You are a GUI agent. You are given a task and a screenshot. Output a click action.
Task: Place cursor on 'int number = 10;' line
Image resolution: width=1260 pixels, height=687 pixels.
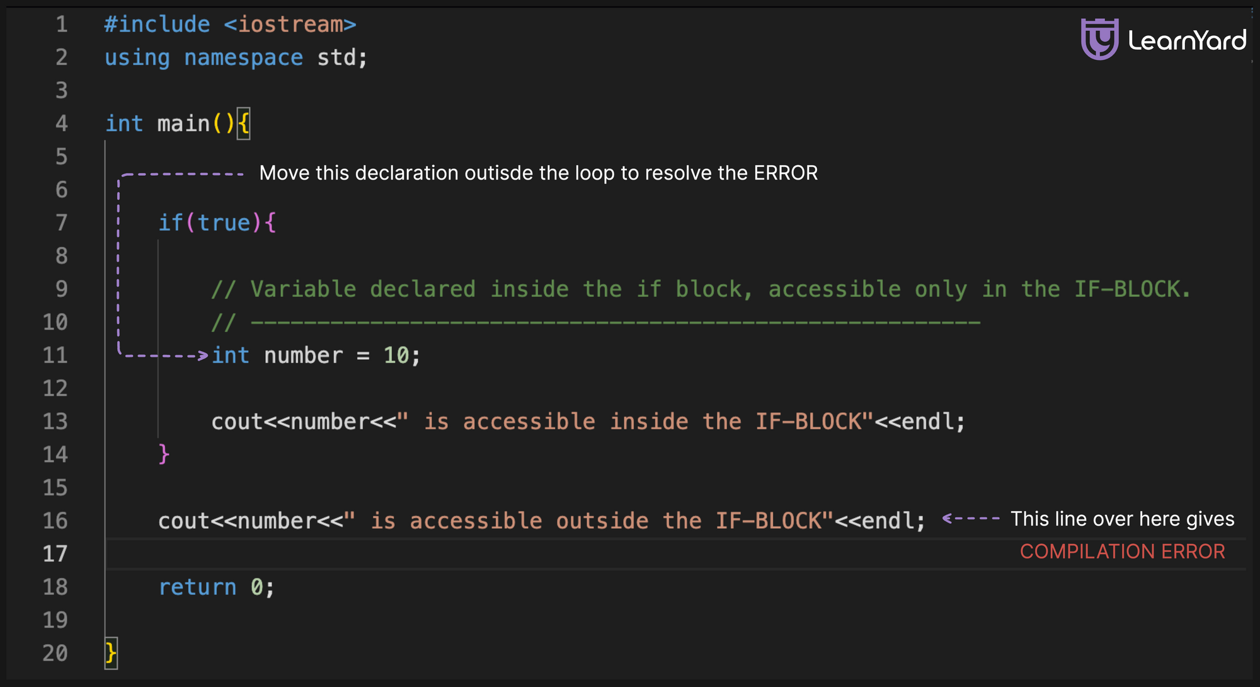[x=316, y=355]
